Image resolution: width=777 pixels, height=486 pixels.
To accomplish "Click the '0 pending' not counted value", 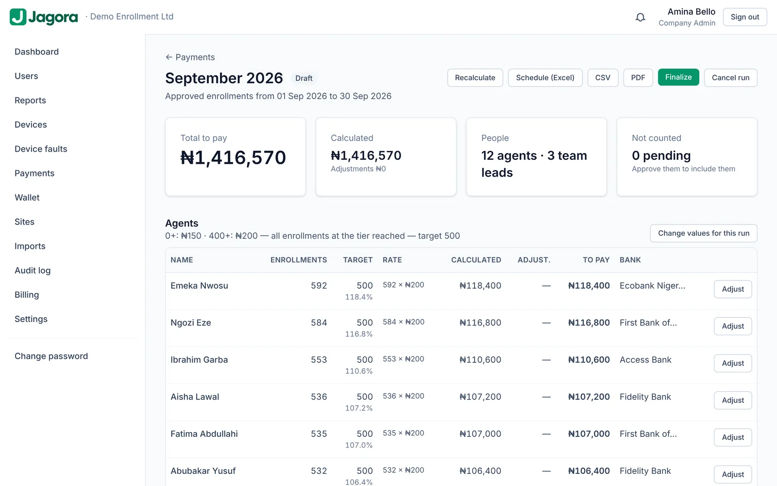I will [661, 156].
